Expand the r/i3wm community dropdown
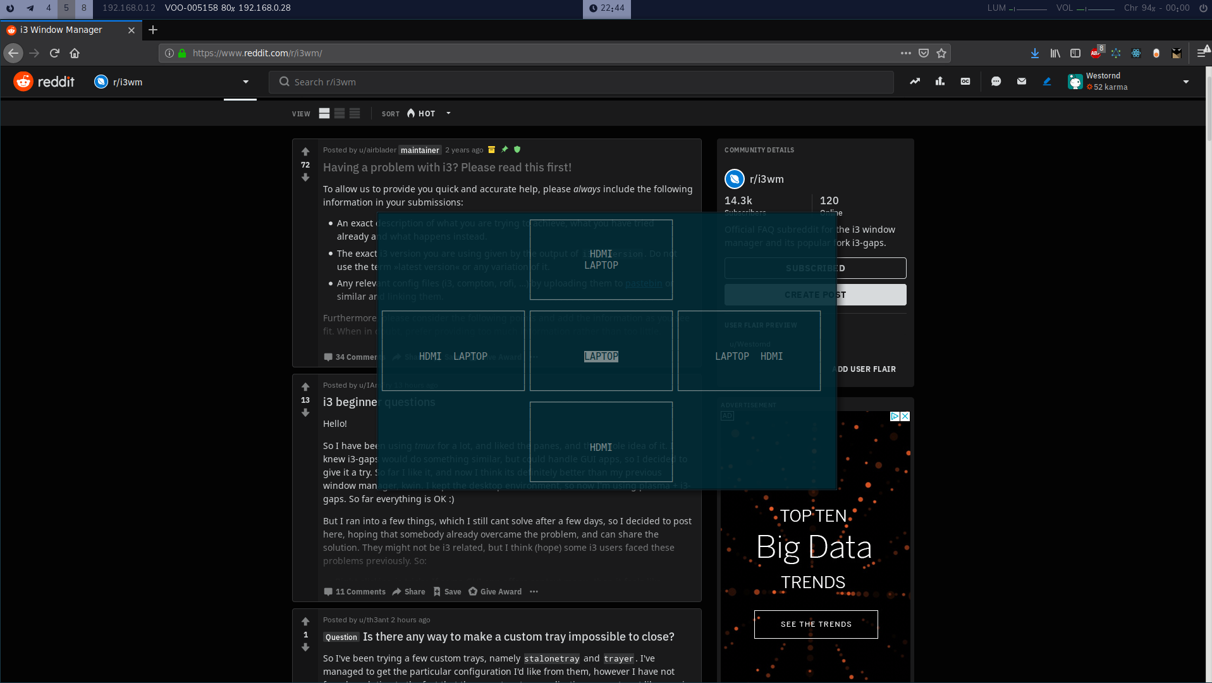1212x683 pixels. point(246,82)
